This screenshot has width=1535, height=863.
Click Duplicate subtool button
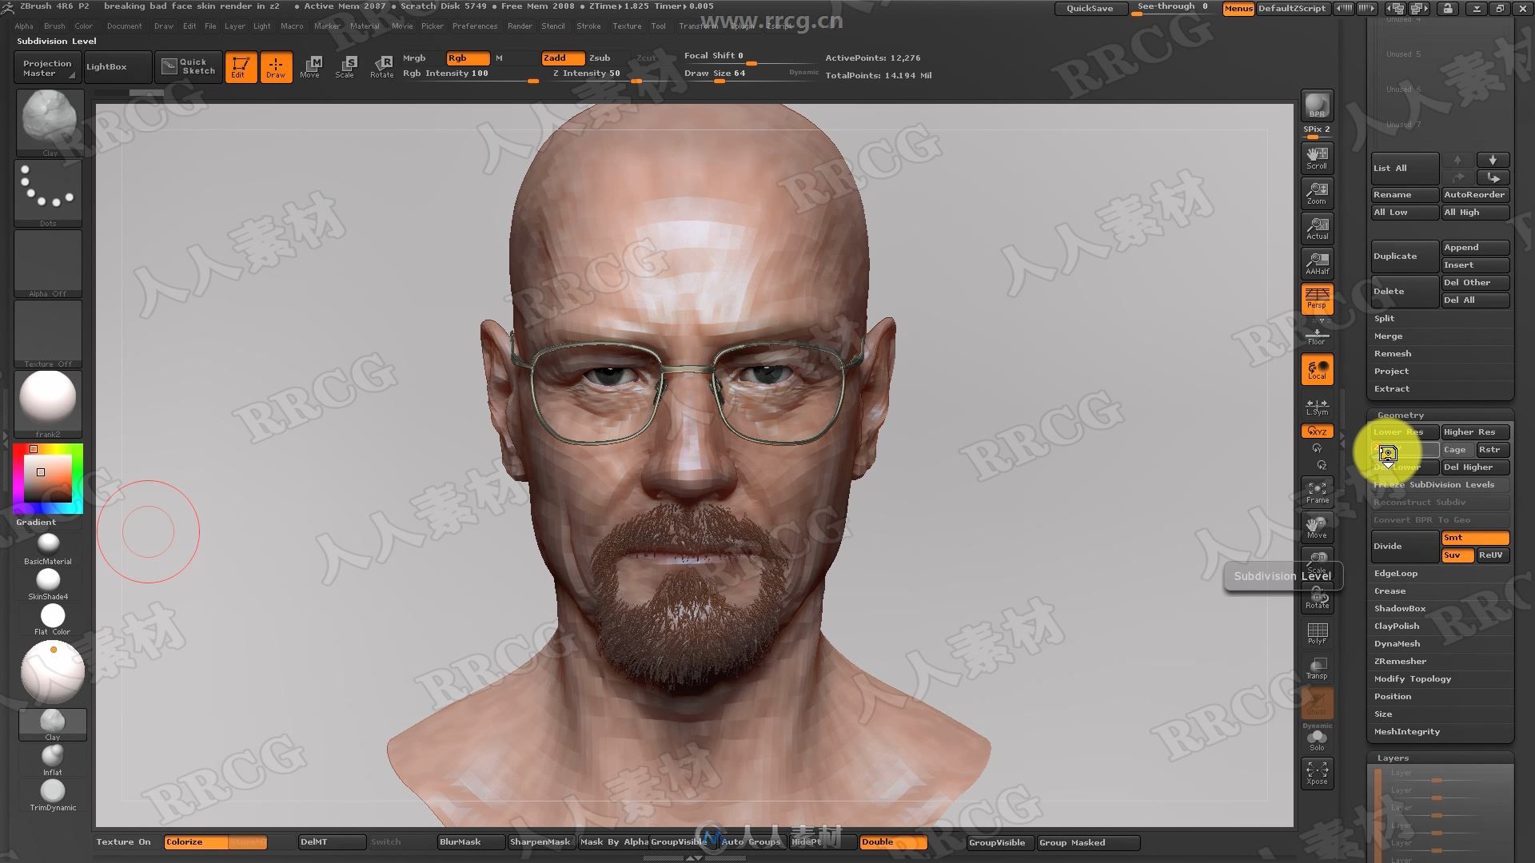(1405, 256)
